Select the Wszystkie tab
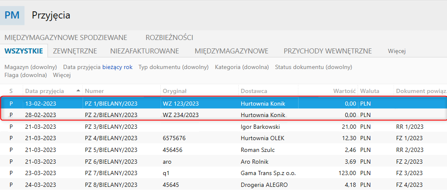 pyautogui.click(x=24, y=51)
